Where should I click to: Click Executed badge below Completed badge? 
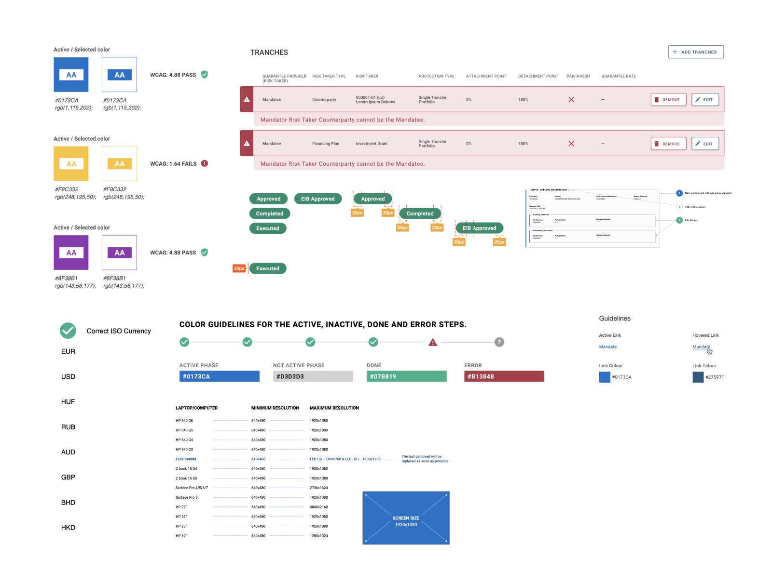(268, 228)
